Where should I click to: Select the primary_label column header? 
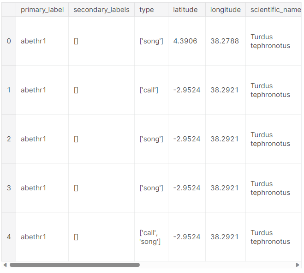coord(42,10)
